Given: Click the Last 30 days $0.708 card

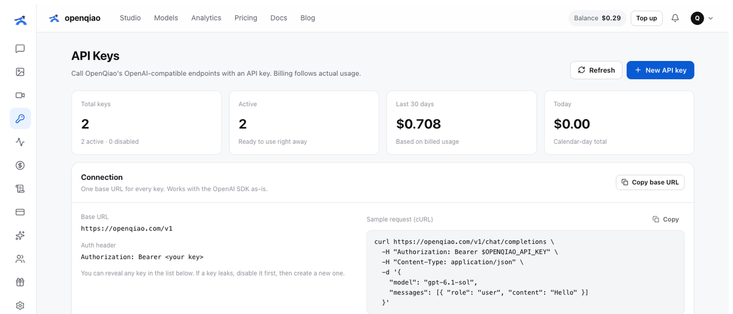Looking at the screenshot, I should click(462, 123).
